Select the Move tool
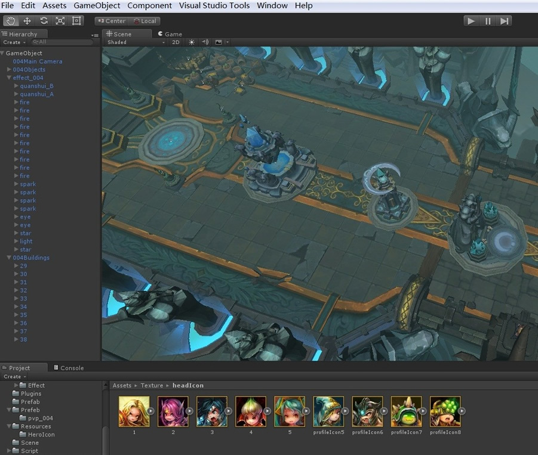 (27, 21)
